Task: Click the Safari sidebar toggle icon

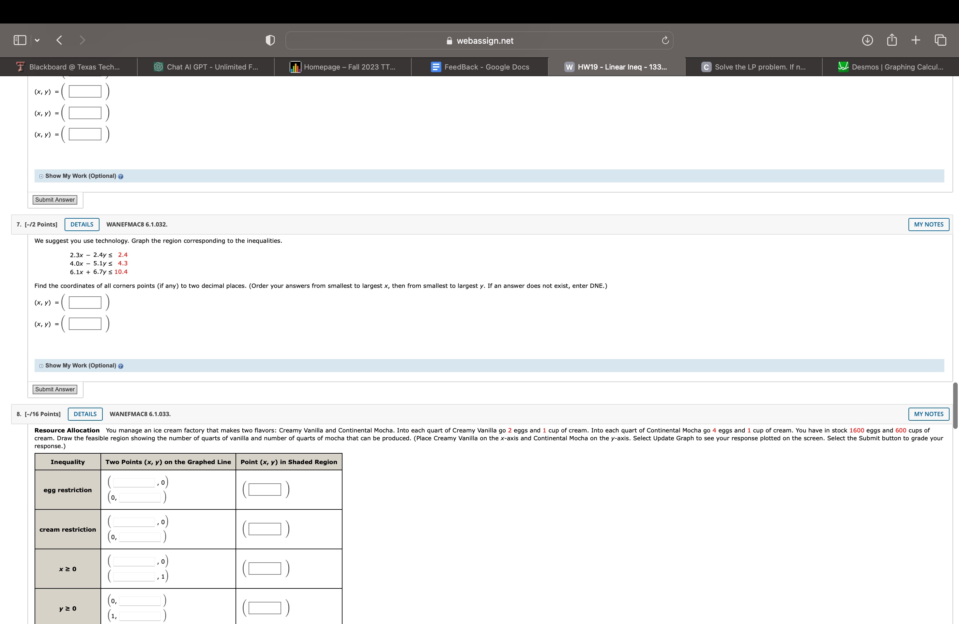Action: (x=20, y=40)
